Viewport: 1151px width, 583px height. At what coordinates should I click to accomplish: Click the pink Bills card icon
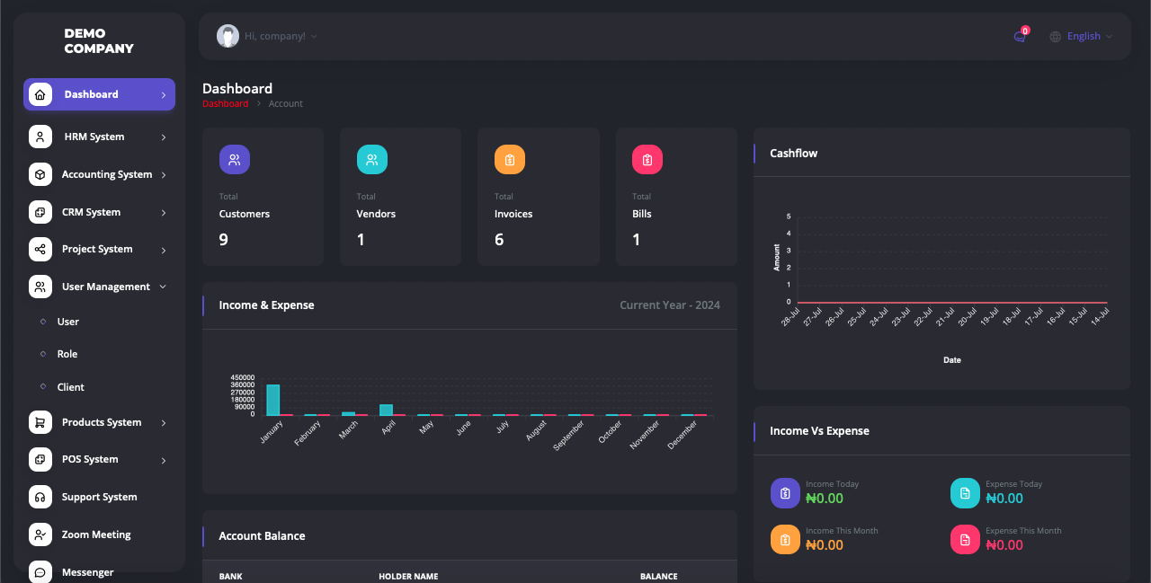click(647, 160)
